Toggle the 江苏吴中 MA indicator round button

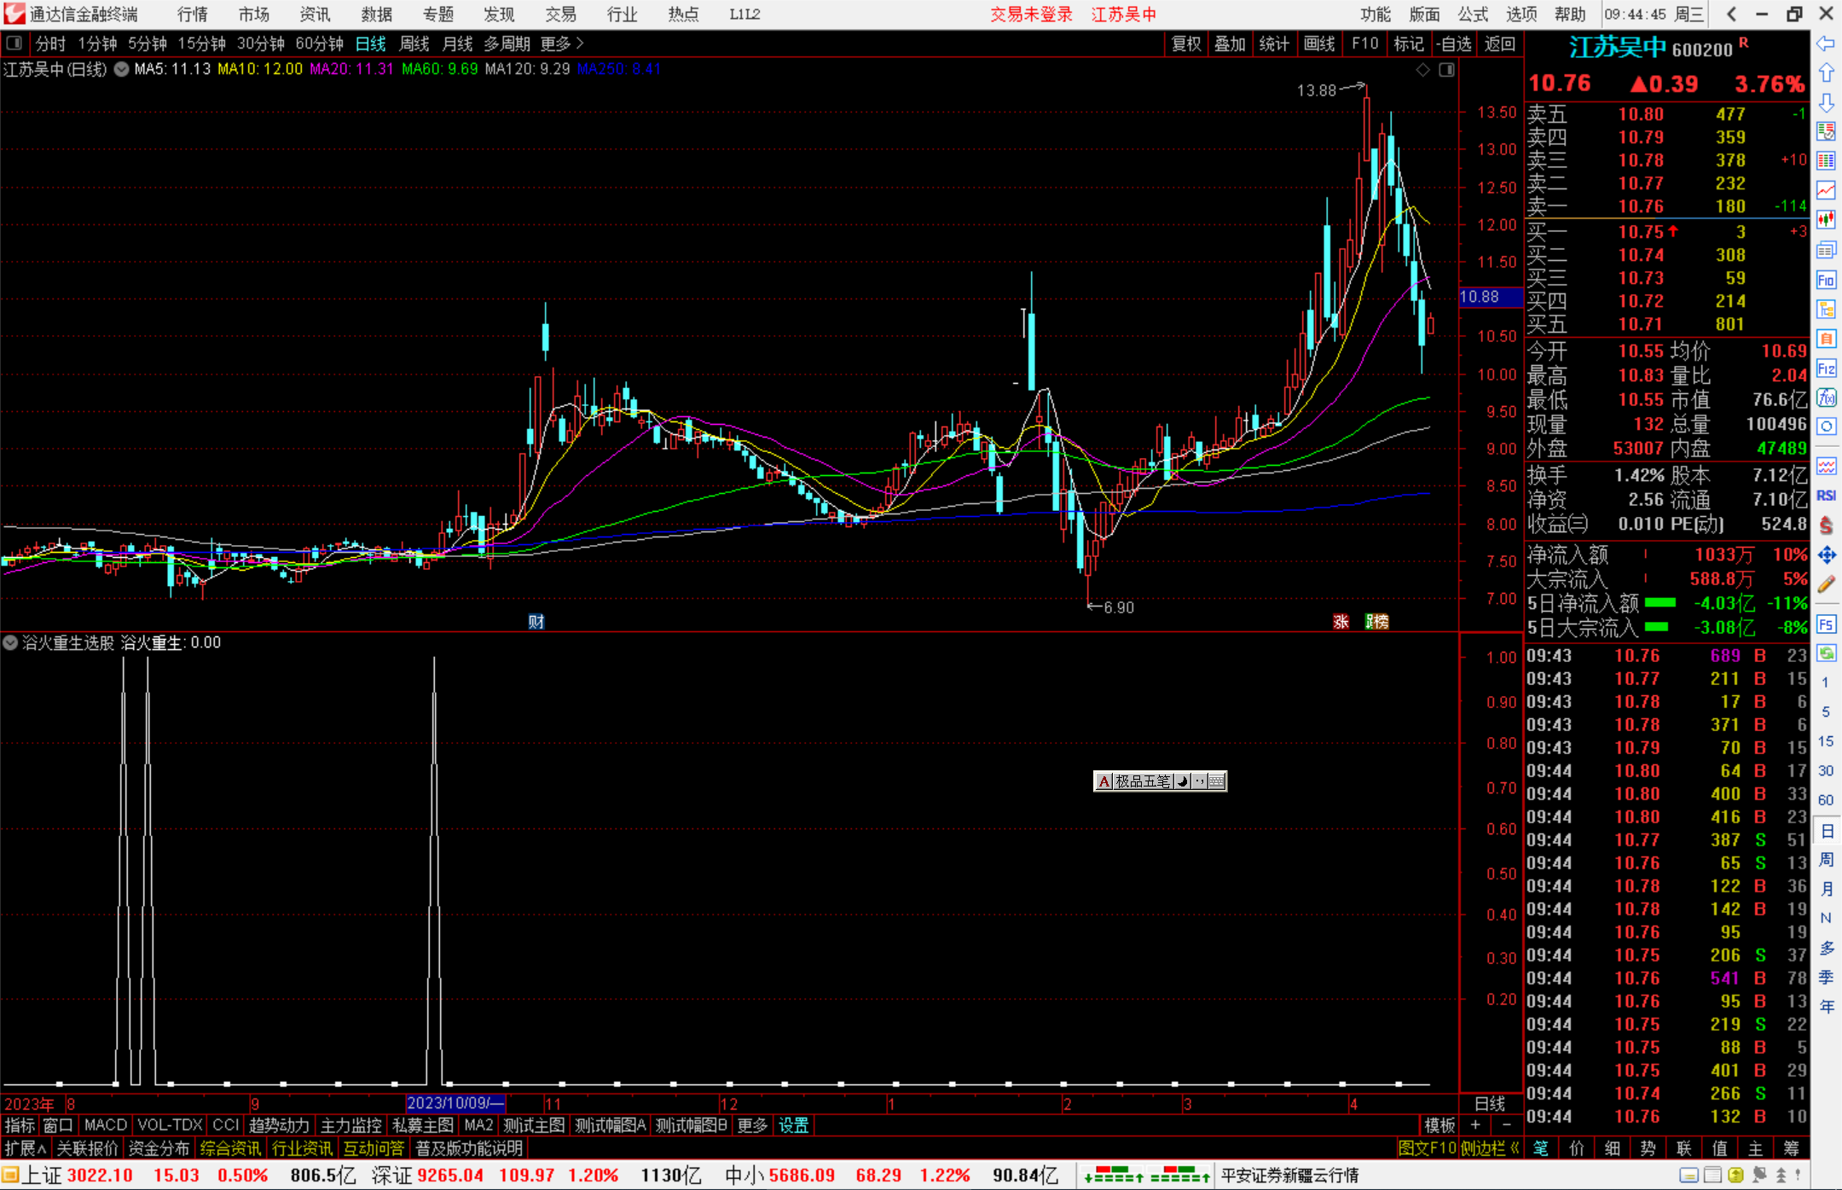[x=122, y=69]
